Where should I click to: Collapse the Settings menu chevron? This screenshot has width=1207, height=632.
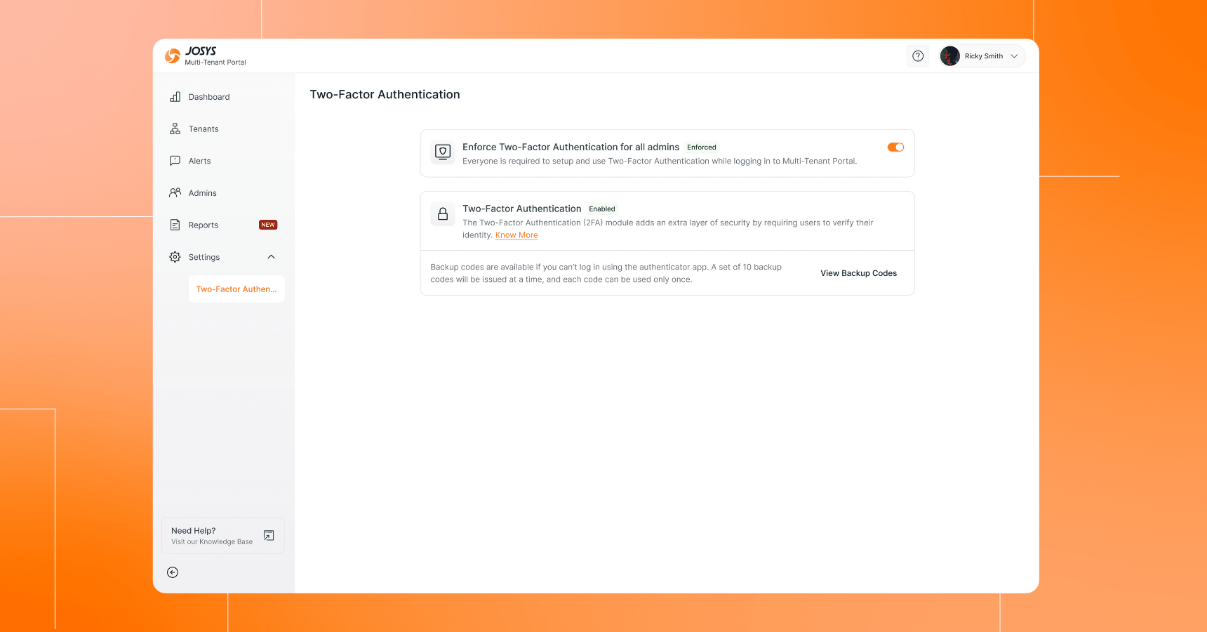(271, 257)
